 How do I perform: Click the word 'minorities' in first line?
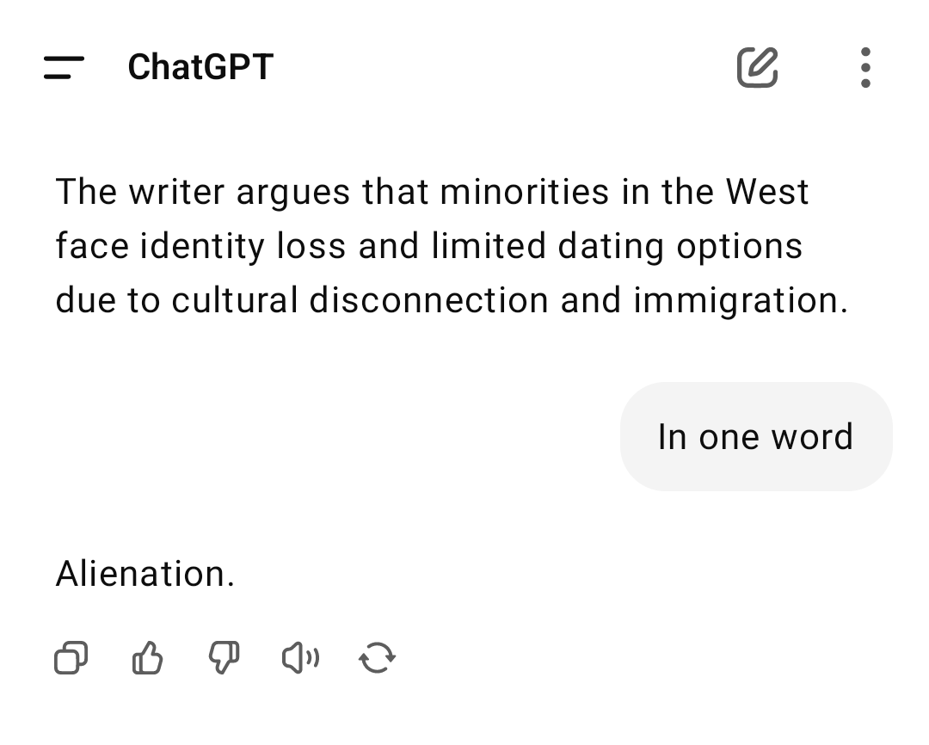(525, 192)
